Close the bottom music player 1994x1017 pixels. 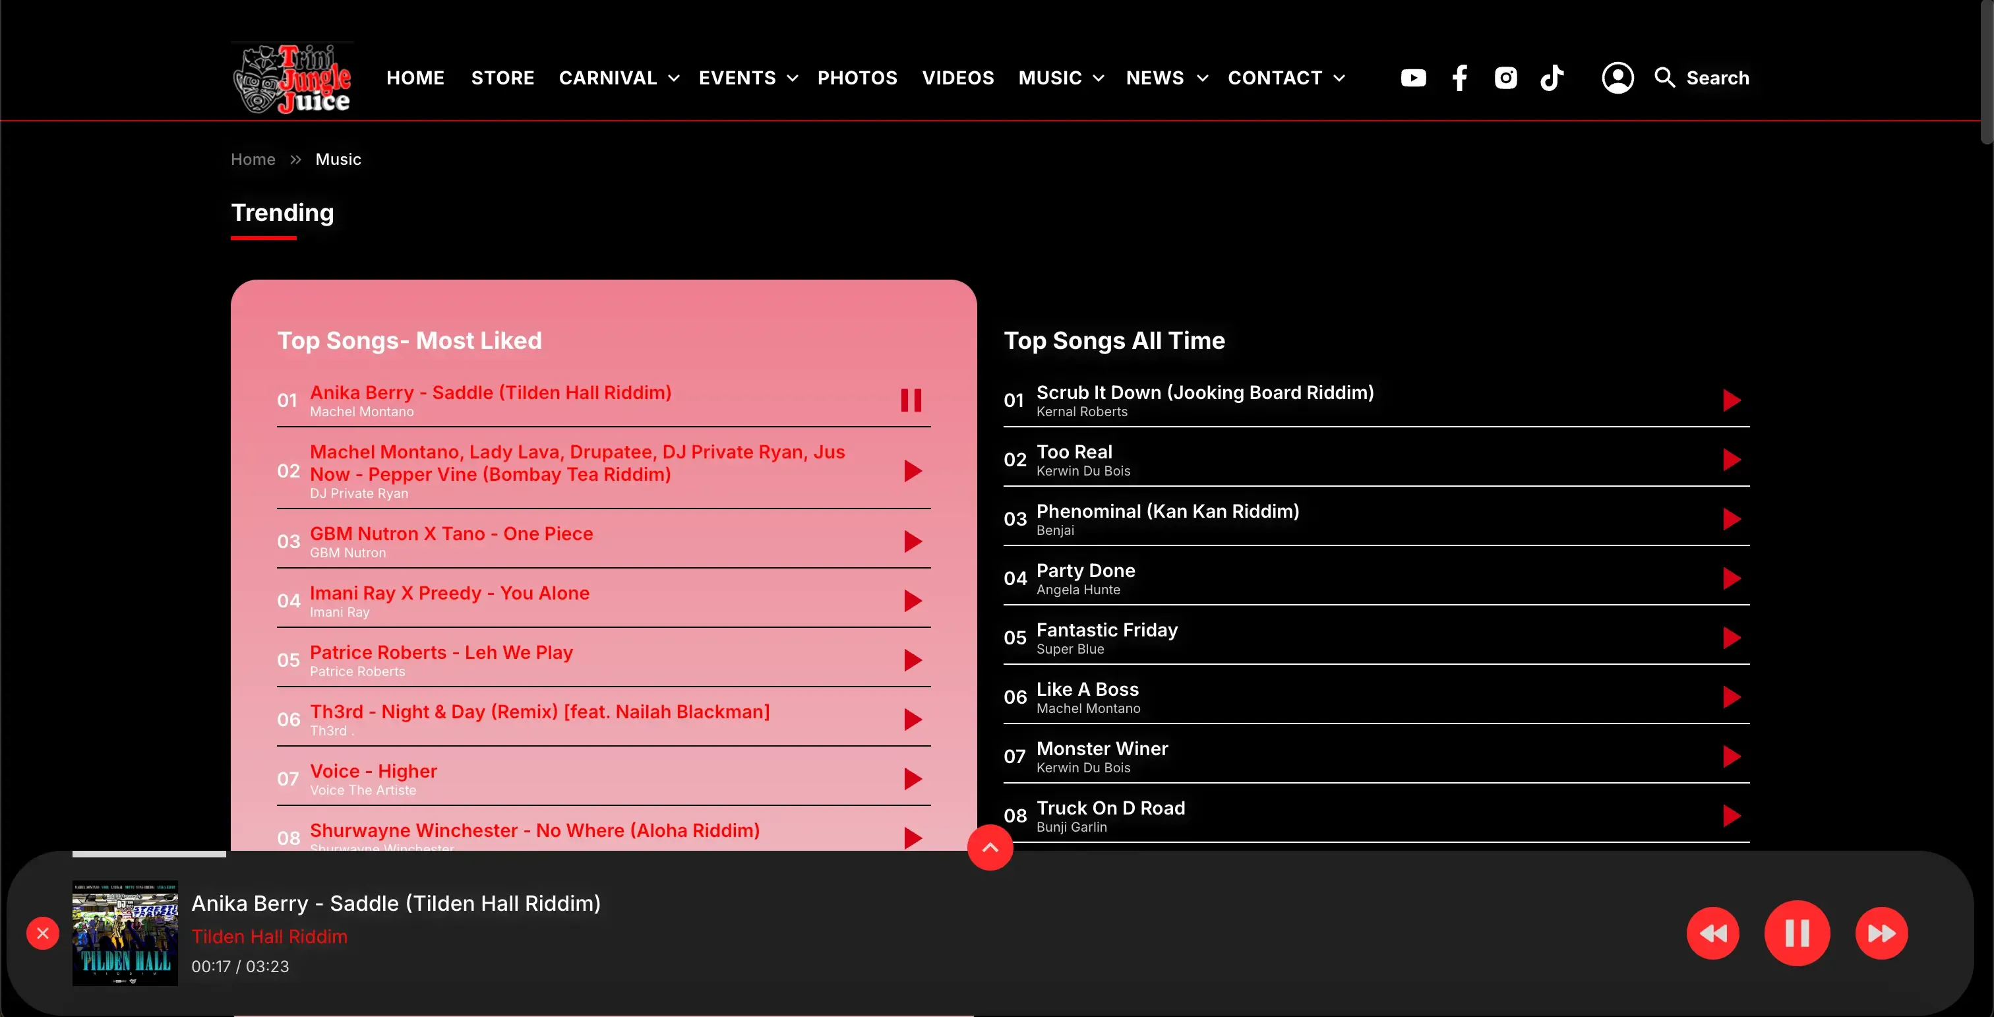tap(43, 933)
